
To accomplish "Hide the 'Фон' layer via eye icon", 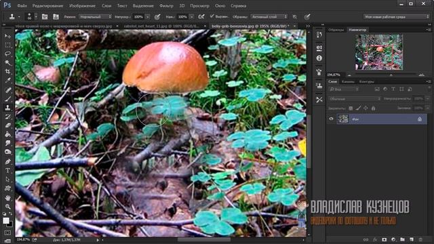I will (331, 119).
